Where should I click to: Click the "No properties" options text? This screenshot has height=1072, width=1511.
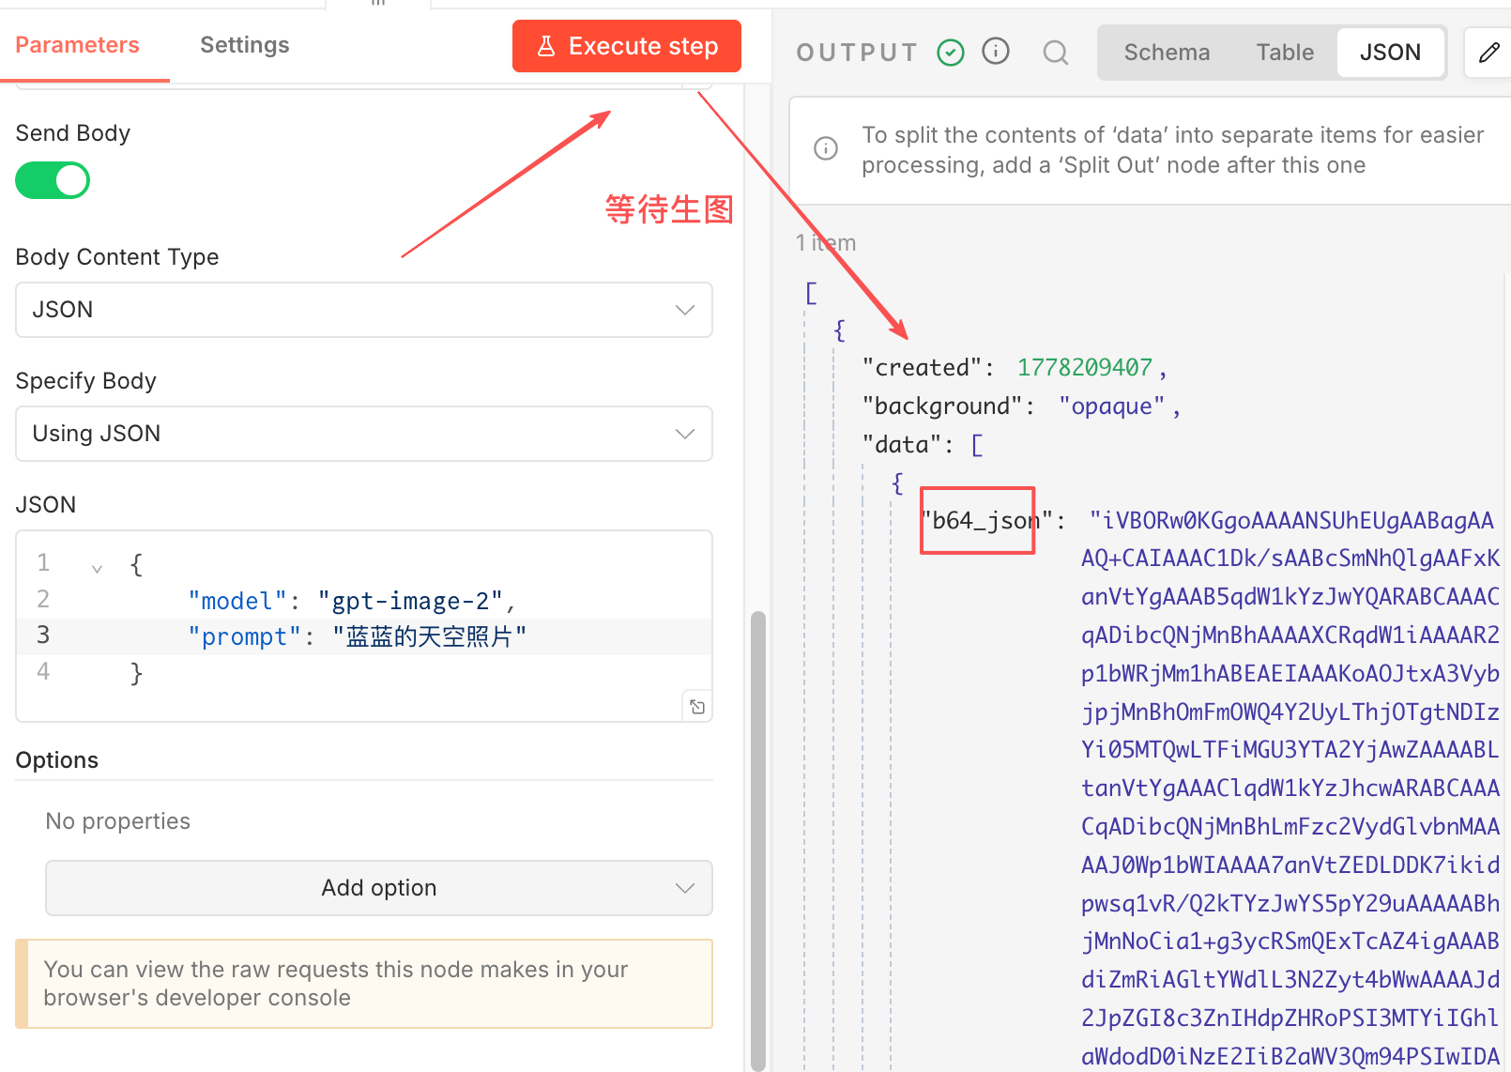pyautogui.click(x=118, y=821)
